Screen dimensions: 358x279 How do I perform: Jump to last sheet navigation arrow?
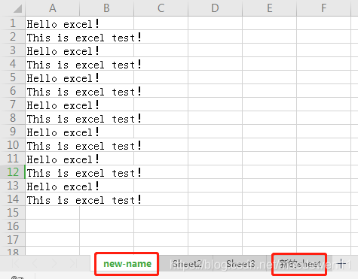point(73,263)
